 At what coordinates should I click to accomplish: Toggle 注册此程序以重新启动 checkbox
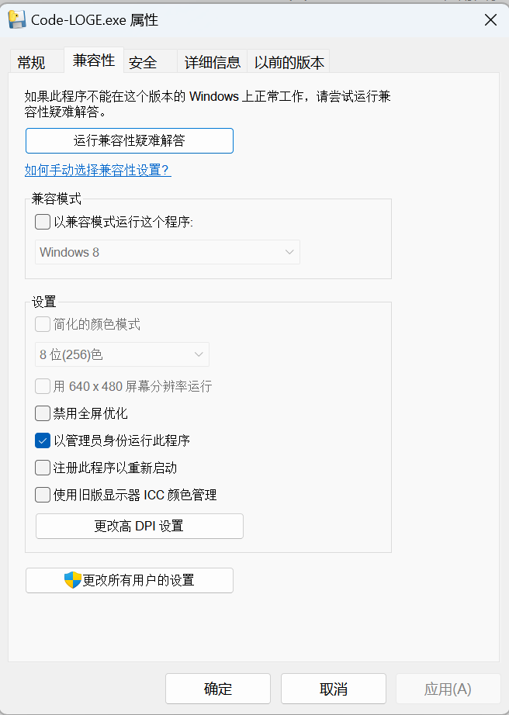coord(43,468)
